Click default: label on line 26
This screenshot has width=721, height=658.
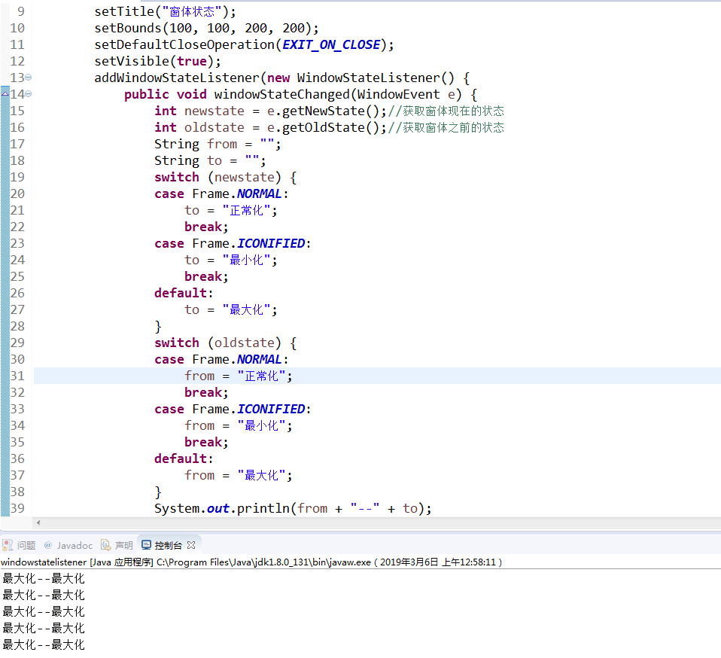coord(184,293)
